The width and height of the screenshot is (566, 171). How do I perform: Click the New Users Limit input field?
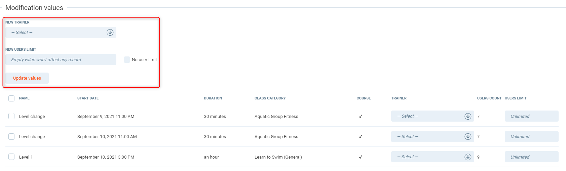click(61, 60)
